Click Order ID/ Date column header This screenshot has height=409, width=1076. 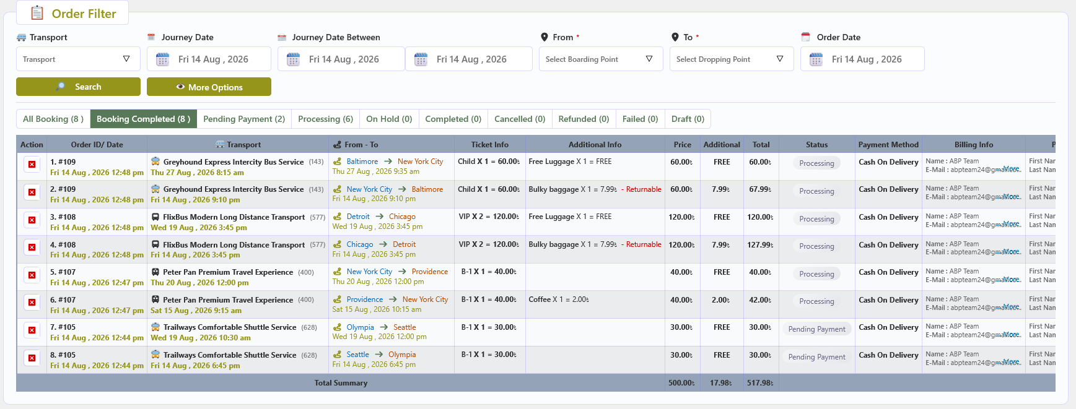[97, 145]
